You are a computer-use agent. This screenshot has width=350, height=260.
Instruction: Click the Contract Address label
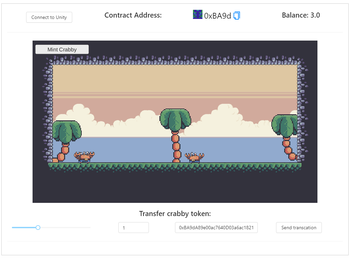[x=133, y=15]
